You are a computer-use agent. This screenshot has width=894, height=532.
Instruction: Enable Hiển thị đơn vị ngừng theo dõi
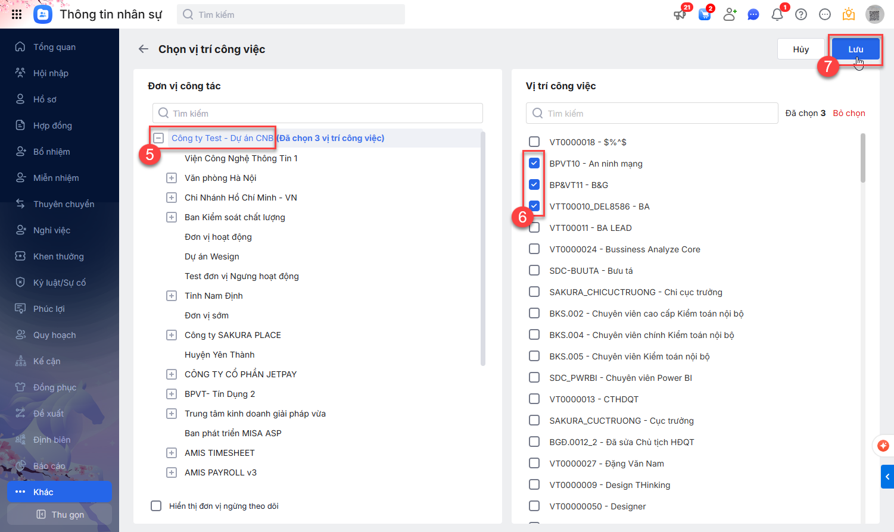[156, 506]
